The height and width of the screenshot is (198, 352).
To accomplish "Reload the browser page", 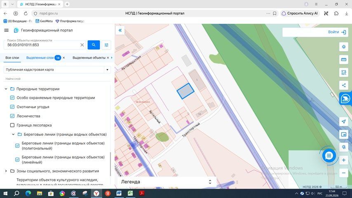I will click(x=26, y=14).
